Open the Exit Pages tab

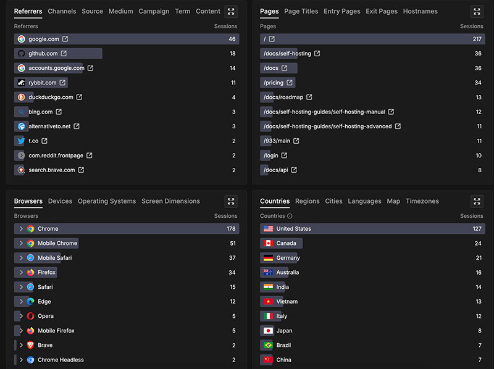[x=382, y=11]
